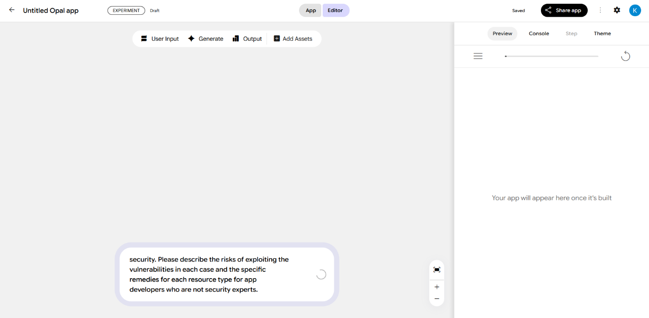Click 'Your app will appear here' message
The image size is (649, 318).
tap(552, 198)
